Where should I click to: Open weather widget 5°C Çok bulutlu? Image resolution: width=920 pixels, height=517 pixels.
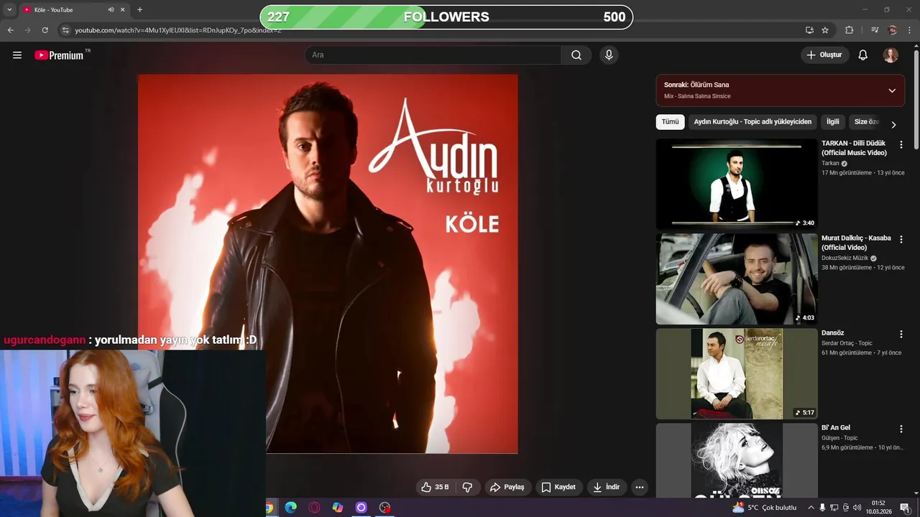coord(765,508)
